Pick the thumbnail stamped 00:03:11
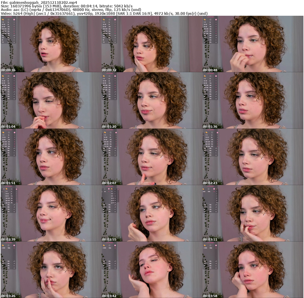The height and width of the screenshot is (298, 304). pyautogui.click(x=253, y=213)
